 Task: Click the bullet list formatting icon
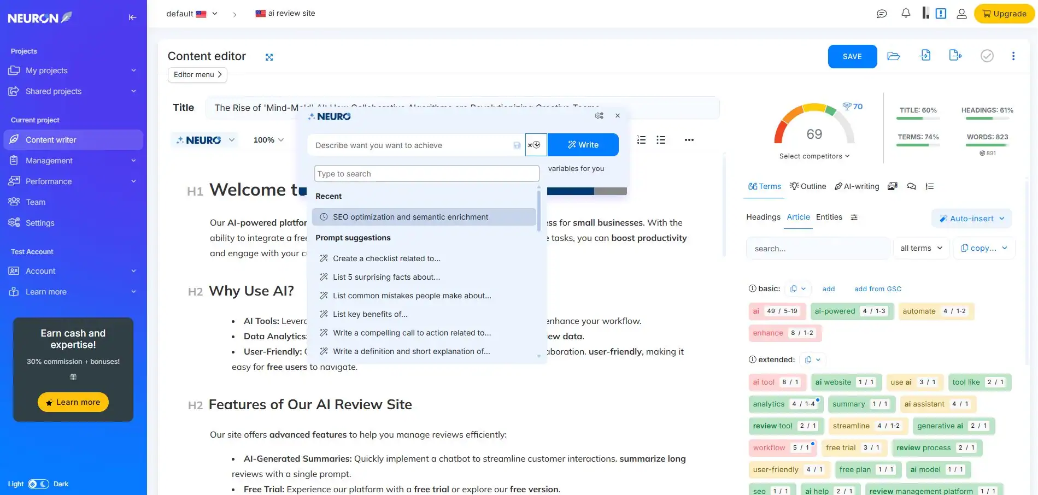[x=660, y=139]
